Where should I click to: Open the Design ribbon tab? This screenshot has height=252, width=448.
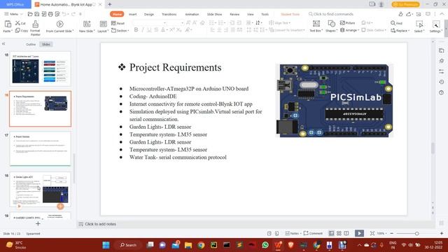click(149, 14)
